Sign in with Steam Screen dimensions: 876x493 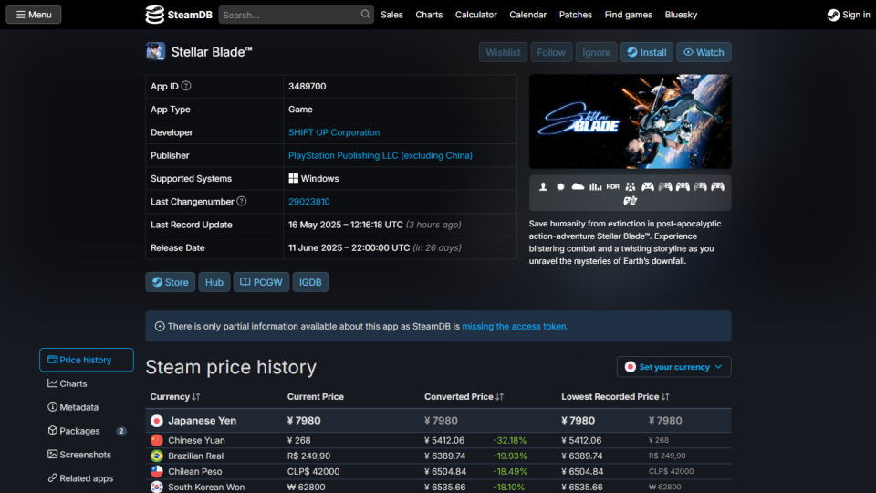(849, 15)
